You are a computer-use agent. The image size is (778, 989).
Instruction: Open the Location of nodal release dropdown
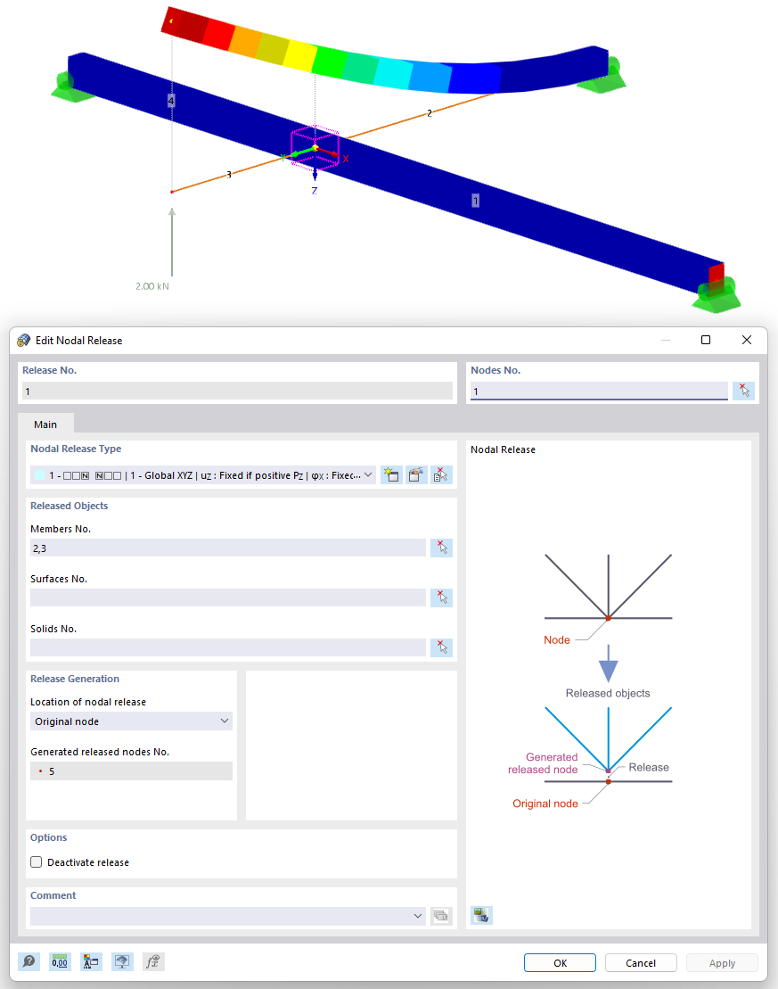pyautogui.click(x=225, y=721)
